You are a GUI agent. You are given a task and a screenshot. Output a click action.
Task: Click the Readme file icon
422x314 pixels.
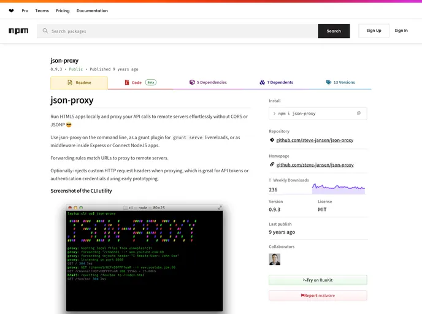(70, 83)
